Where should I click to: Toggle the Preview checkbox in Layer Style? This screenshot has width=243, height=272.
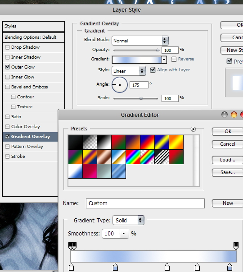(x=229, y=61)
